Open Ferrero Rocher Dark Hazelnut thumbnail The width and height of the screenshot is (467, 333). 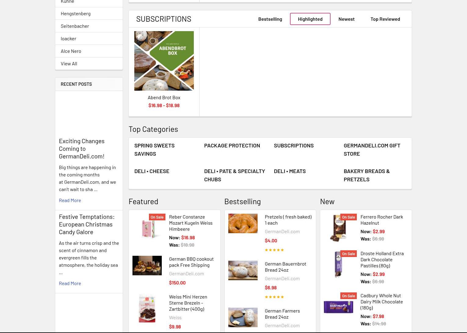click(338, 228)
